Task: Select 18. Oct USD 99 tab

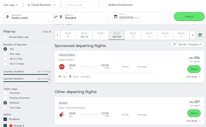Action: coord(84,35)
